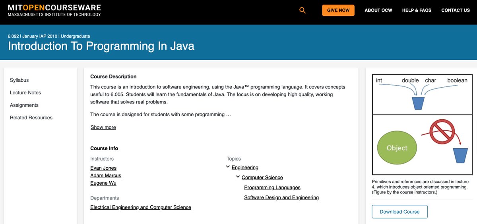Select Assignments in the sidebar

pyautogui.click(x=24, y=105)
